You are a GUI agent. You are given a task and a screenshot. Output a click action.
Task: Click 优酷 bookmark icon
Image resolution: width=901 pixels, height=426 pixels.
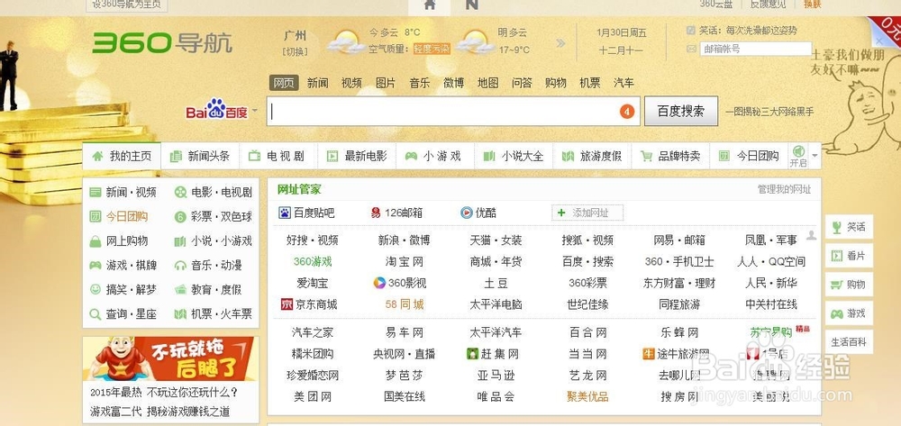[467, 213]
